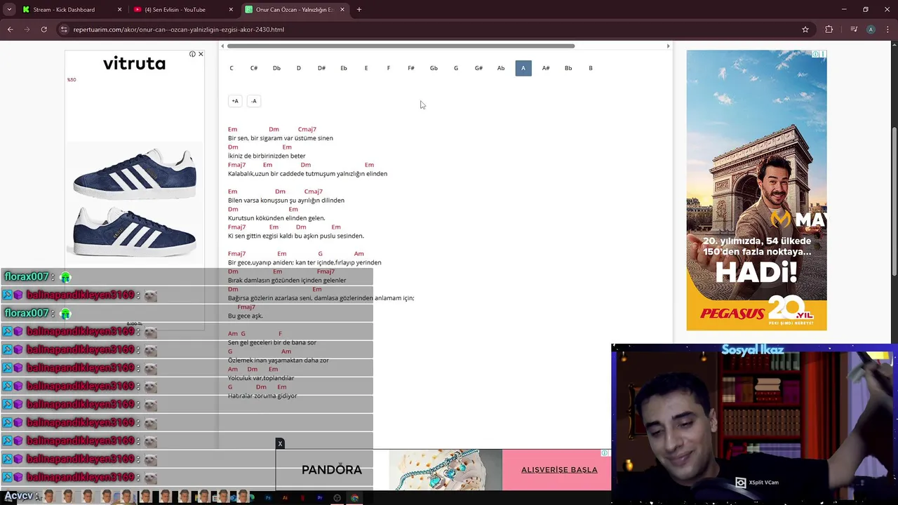
Task: Bookmark this page with the star icon
Action: (x=805, y=29)
